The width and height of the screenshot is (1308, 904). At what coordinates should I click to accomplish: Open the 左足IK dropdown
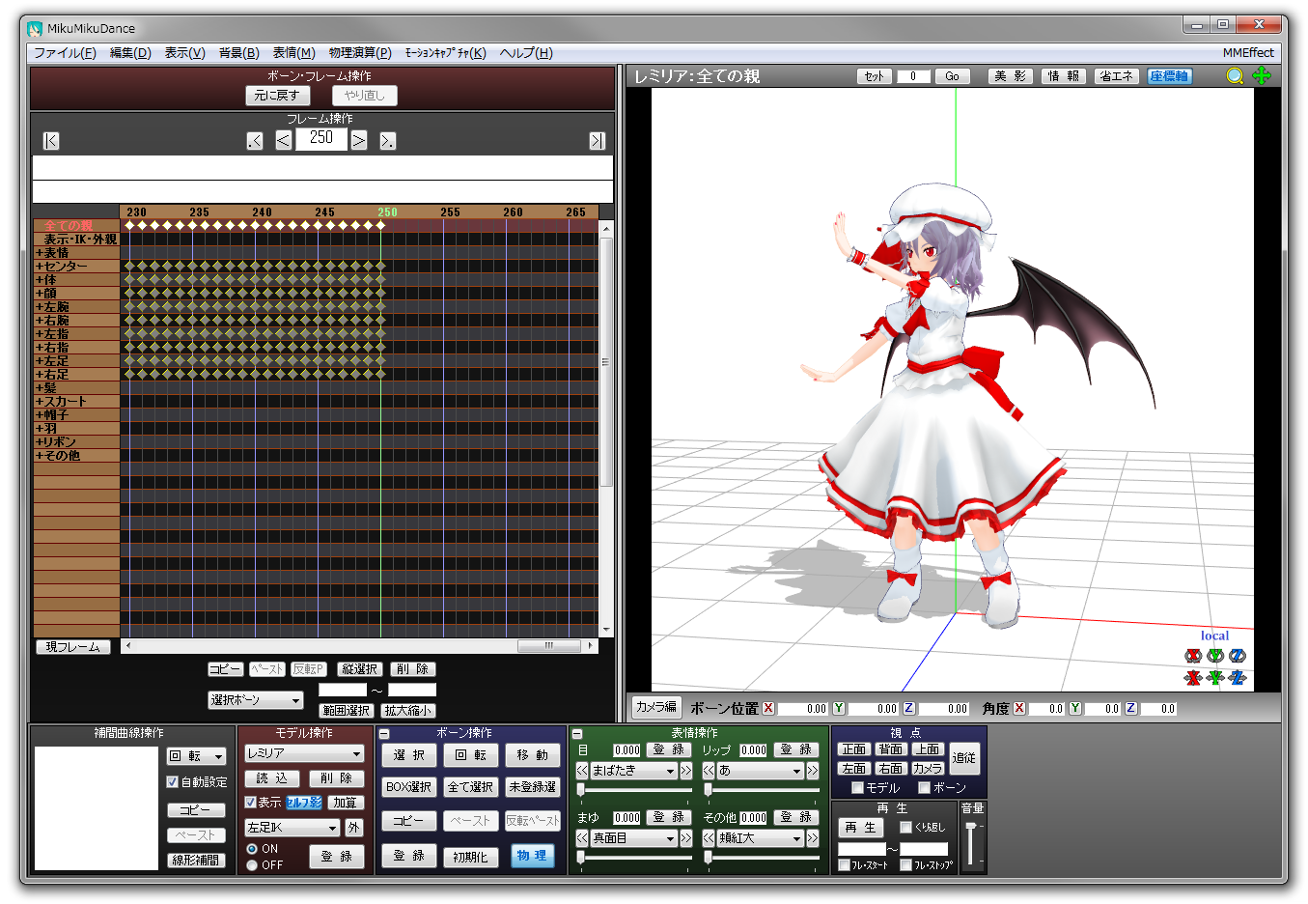(x=292, y=828)
